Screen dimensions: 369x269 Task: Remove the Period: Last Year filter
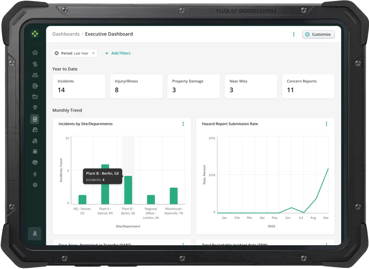click(x=56, y=53)
